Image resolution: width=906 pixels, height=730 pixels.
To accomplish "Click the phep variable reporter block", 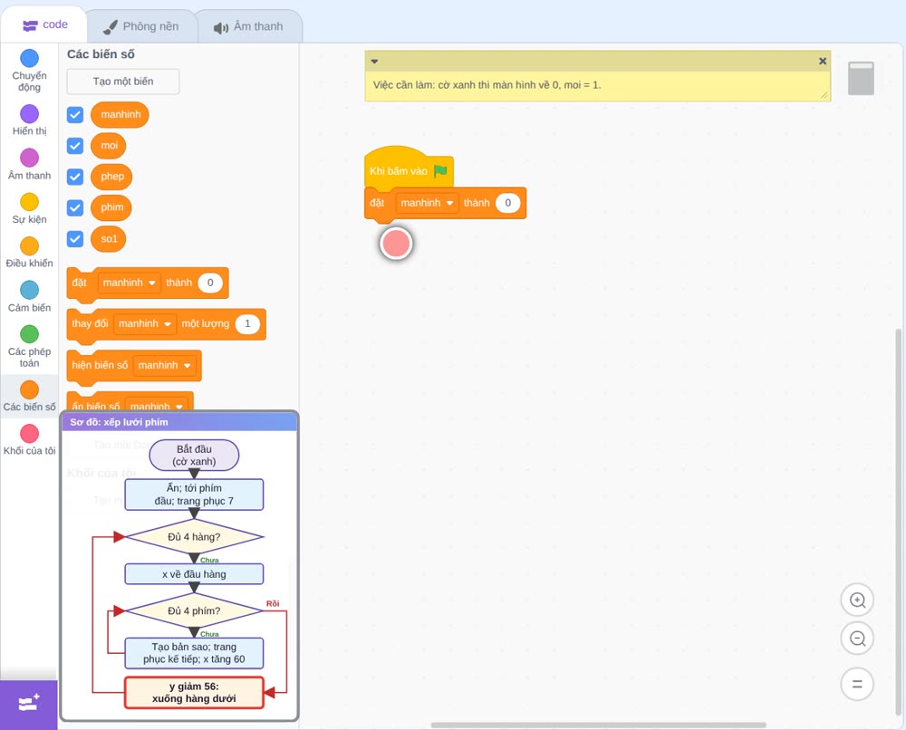I will tap(111, 177).
